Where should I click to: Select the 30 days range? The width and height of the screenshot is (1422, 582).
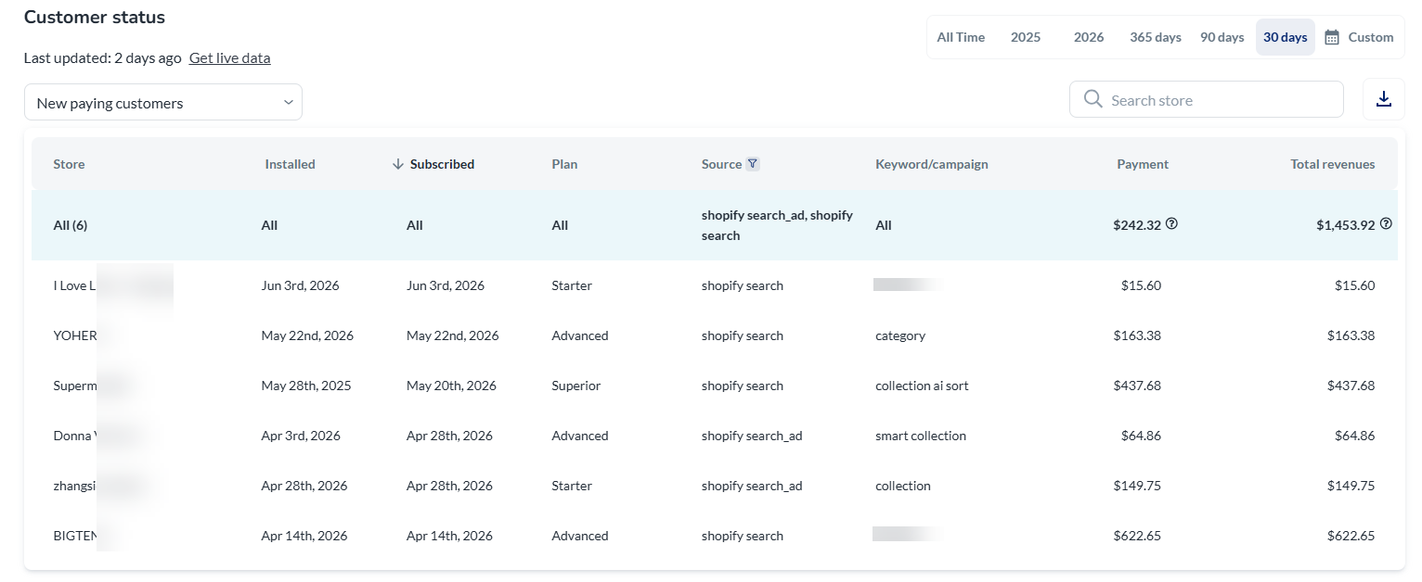[1286, 37]
